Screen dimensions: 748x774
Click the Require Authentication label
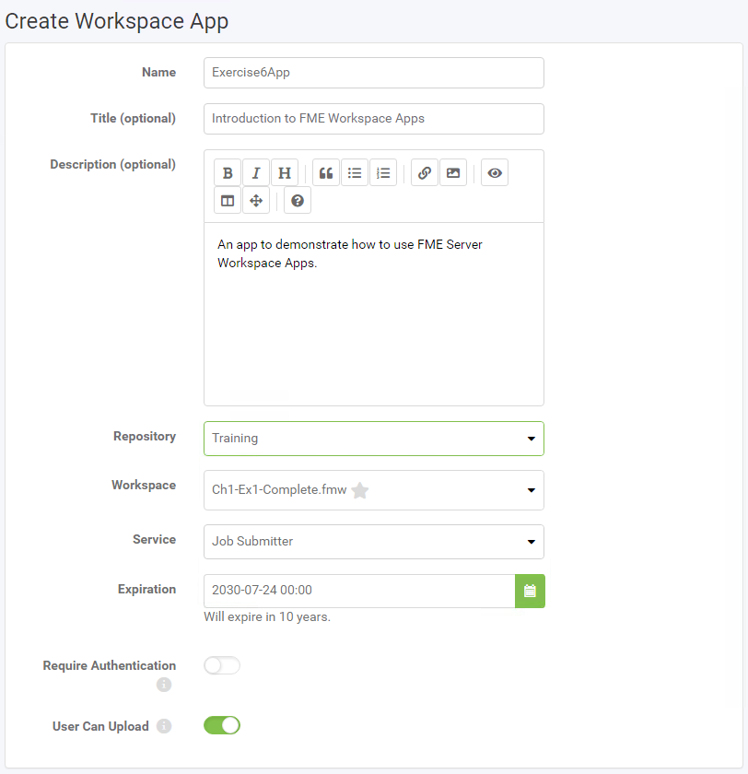[109, 665]
